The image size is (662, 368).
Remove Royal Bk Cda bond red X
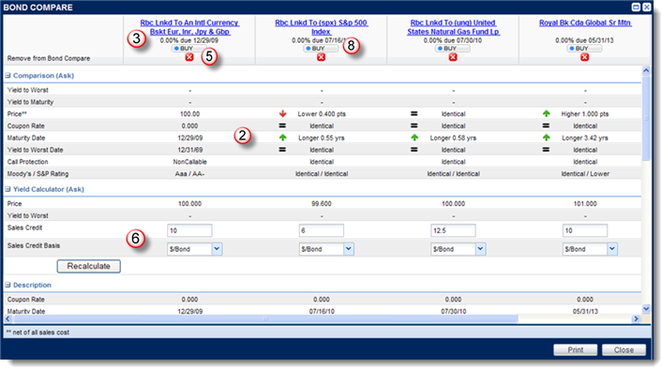[584, 57]
